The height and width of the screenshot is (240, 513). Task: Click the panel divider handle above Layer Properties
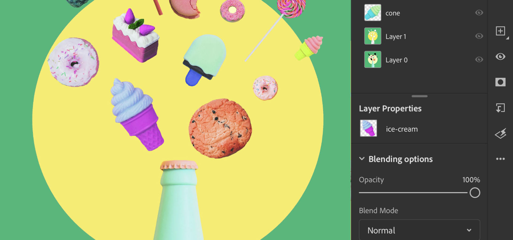419,96
